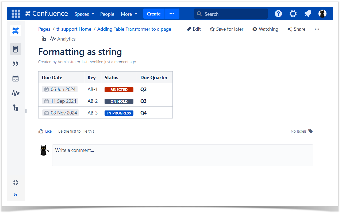
Task: Open the Blog quote icon in sidebar
Action: click(x=16, y=64)
